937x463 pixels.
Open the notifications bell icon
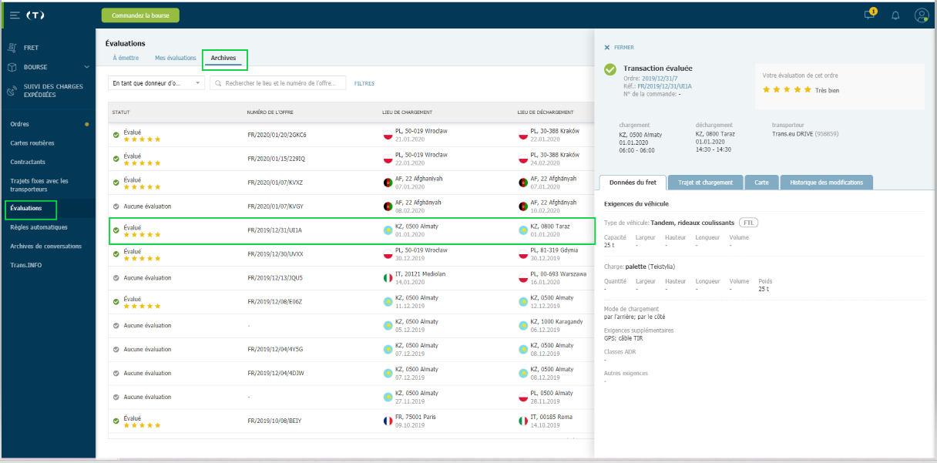click(895, 15)
